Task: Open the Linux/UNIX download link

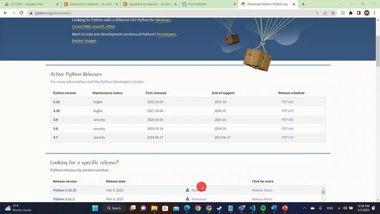Action: (x=81, y=26)
